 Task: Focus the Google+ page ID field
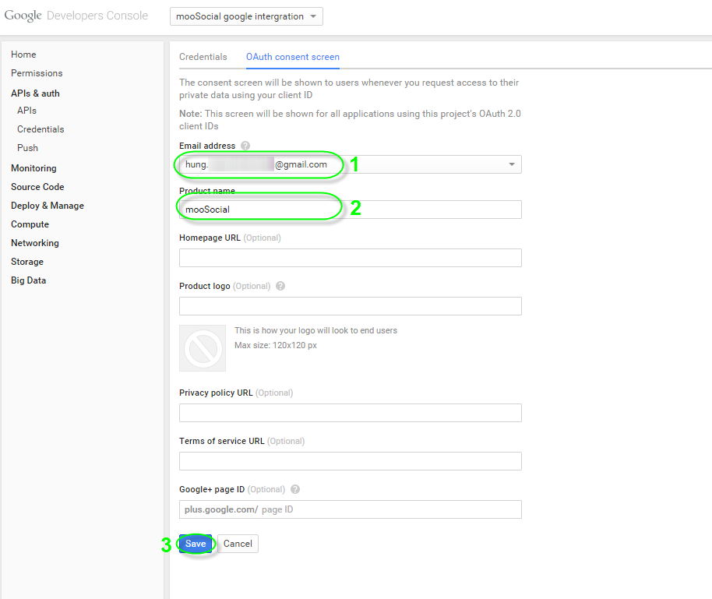click(x=351, y=509)
